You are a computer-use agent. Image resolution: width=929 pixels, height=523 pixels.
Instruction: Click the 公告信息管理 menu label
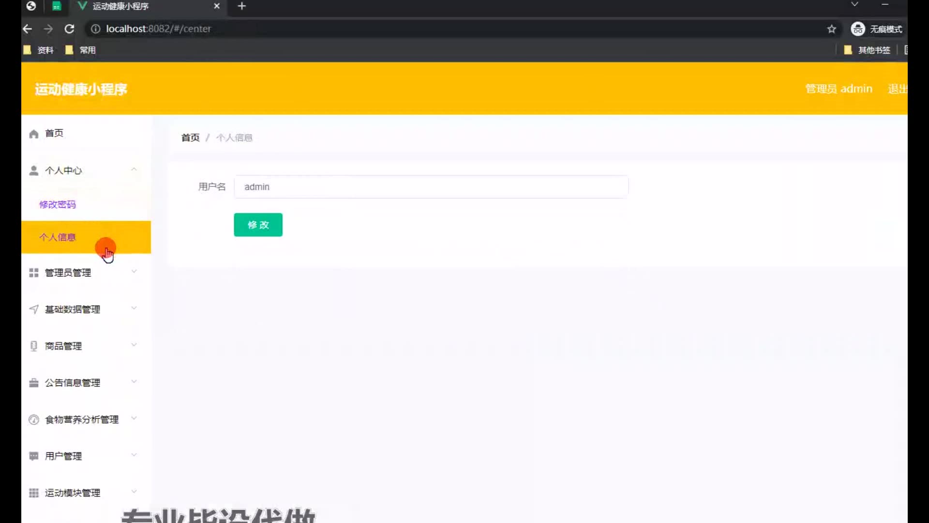click(73, 383)
